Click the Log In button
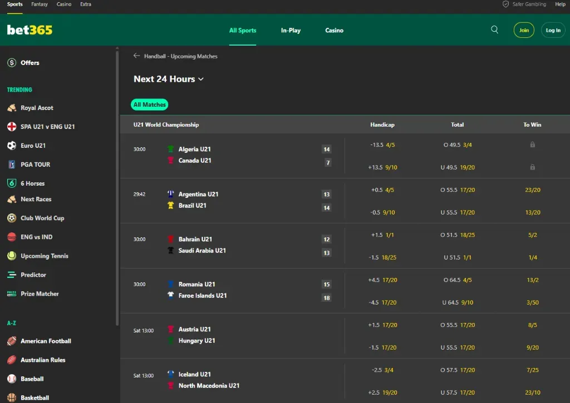Image resolution: width=570 pixels, height=403 pixels. [x=553, y=30]
